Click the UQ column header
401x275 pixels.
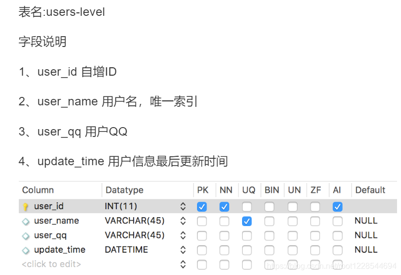(x=249, y=190)
